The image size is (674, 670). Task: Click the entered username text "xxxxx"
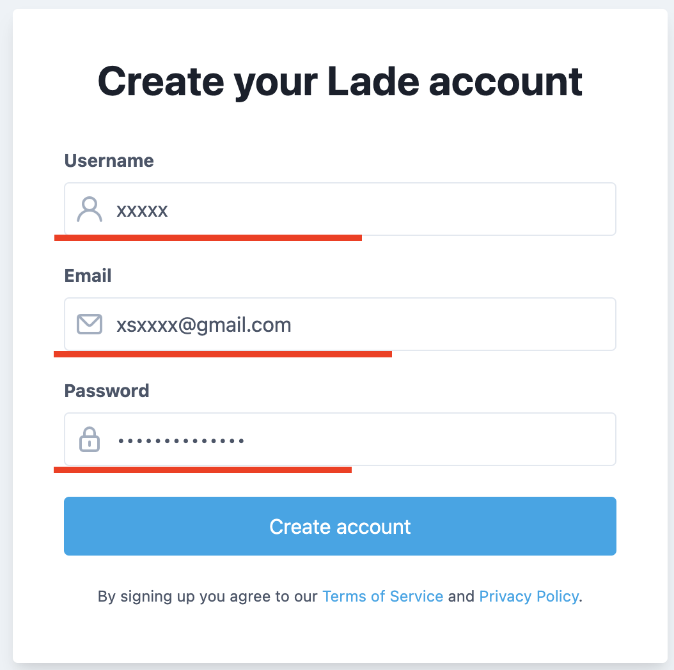click(x=142, y=210)
